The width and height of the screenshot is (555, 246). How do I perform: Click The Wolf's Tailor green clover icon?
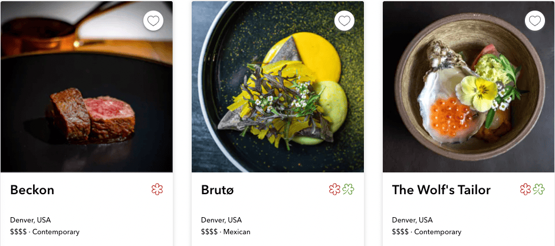(539, 190)
